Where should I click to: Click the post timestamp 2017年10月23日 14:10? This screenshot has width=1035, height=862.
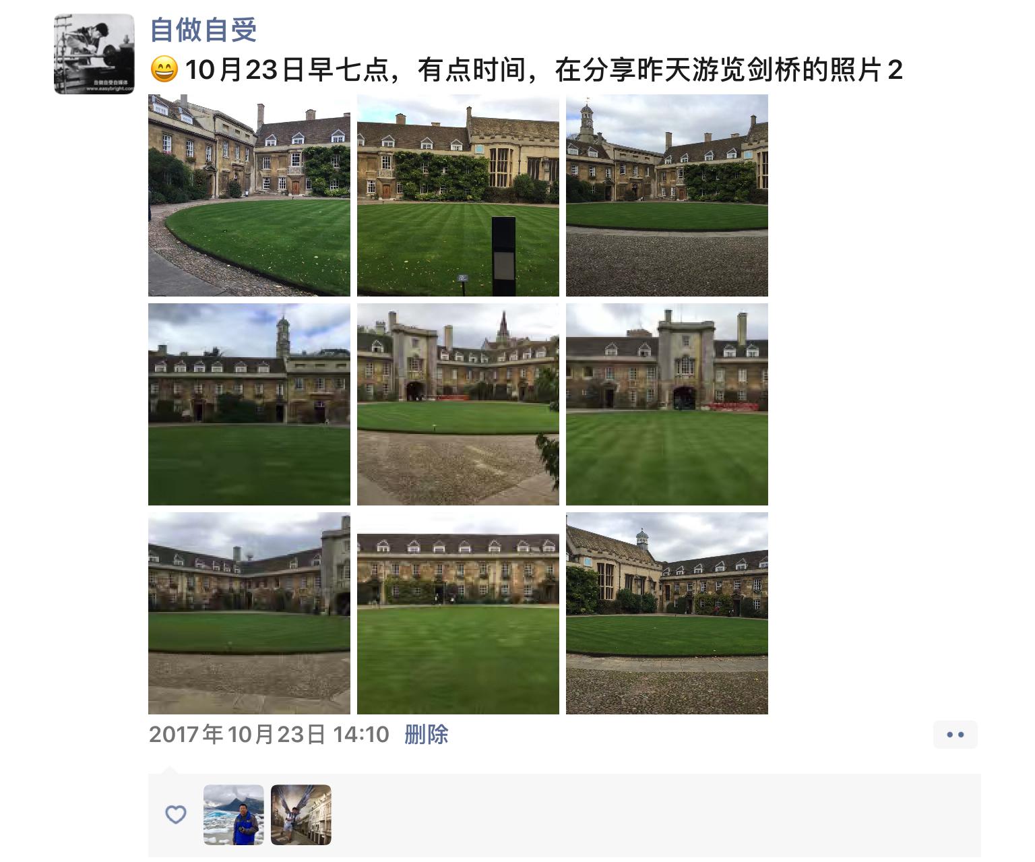(269, 735)
